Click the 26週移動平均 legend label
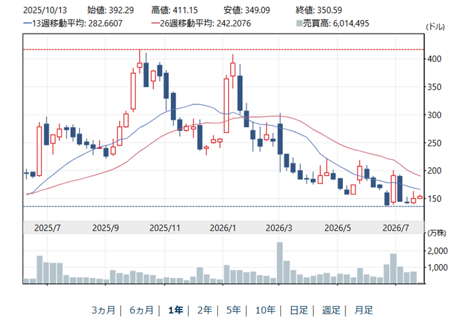 click(x=201, y=23)
